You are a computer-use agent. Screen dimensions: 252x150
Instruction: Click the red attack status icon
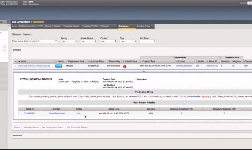pos(124,66)
